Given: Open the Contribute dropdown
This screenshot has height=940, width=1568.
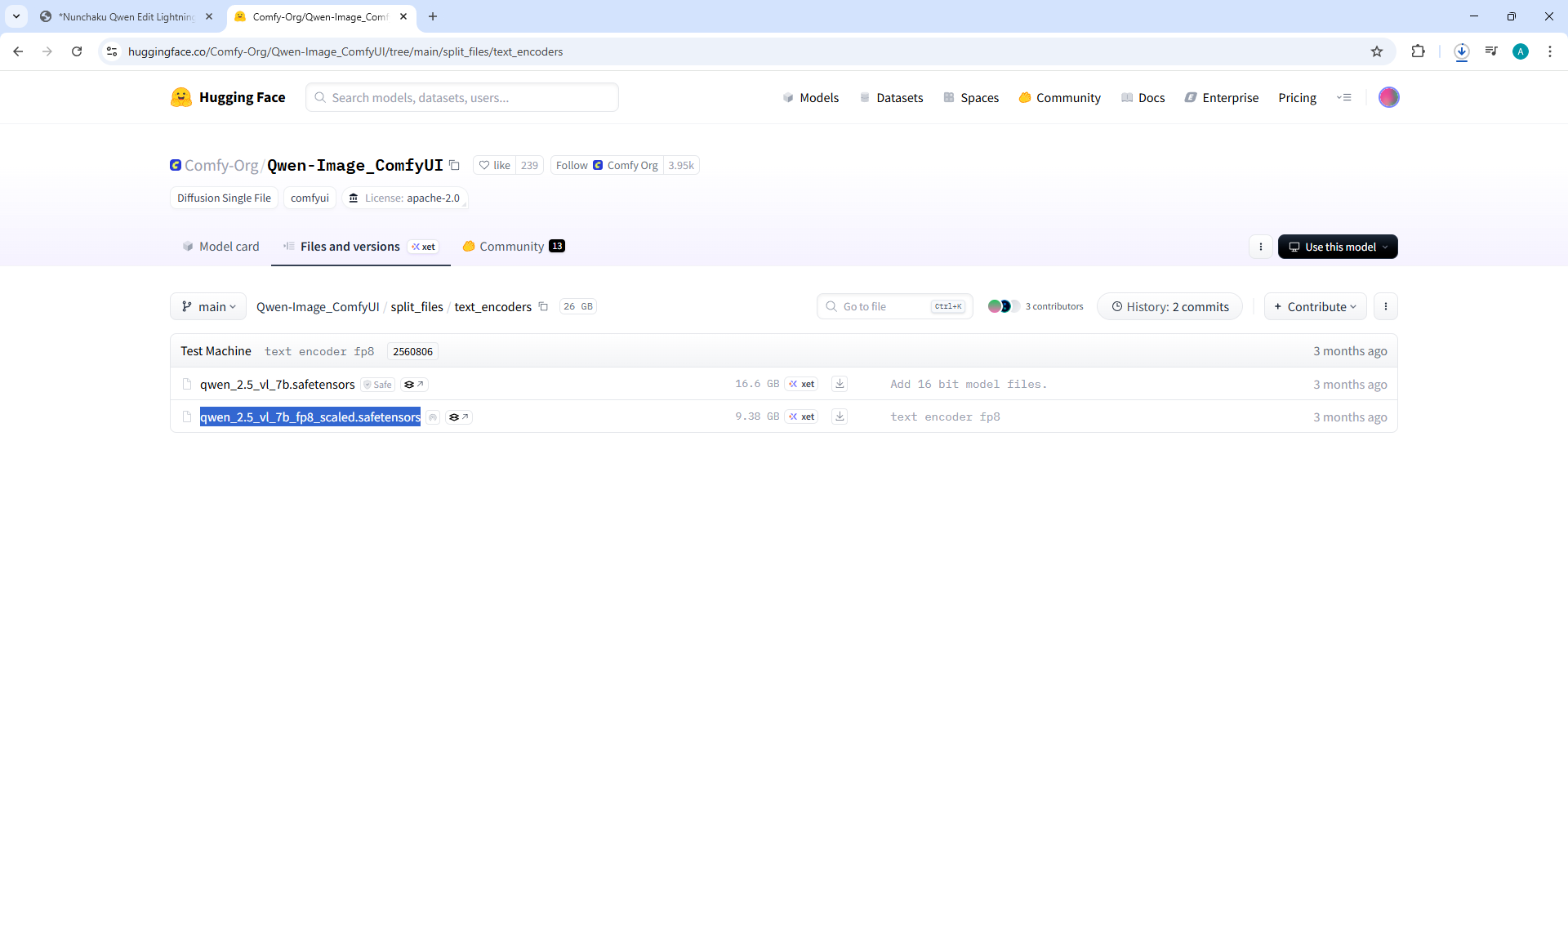Looking at the screenshot, I should coord(1315,307).
